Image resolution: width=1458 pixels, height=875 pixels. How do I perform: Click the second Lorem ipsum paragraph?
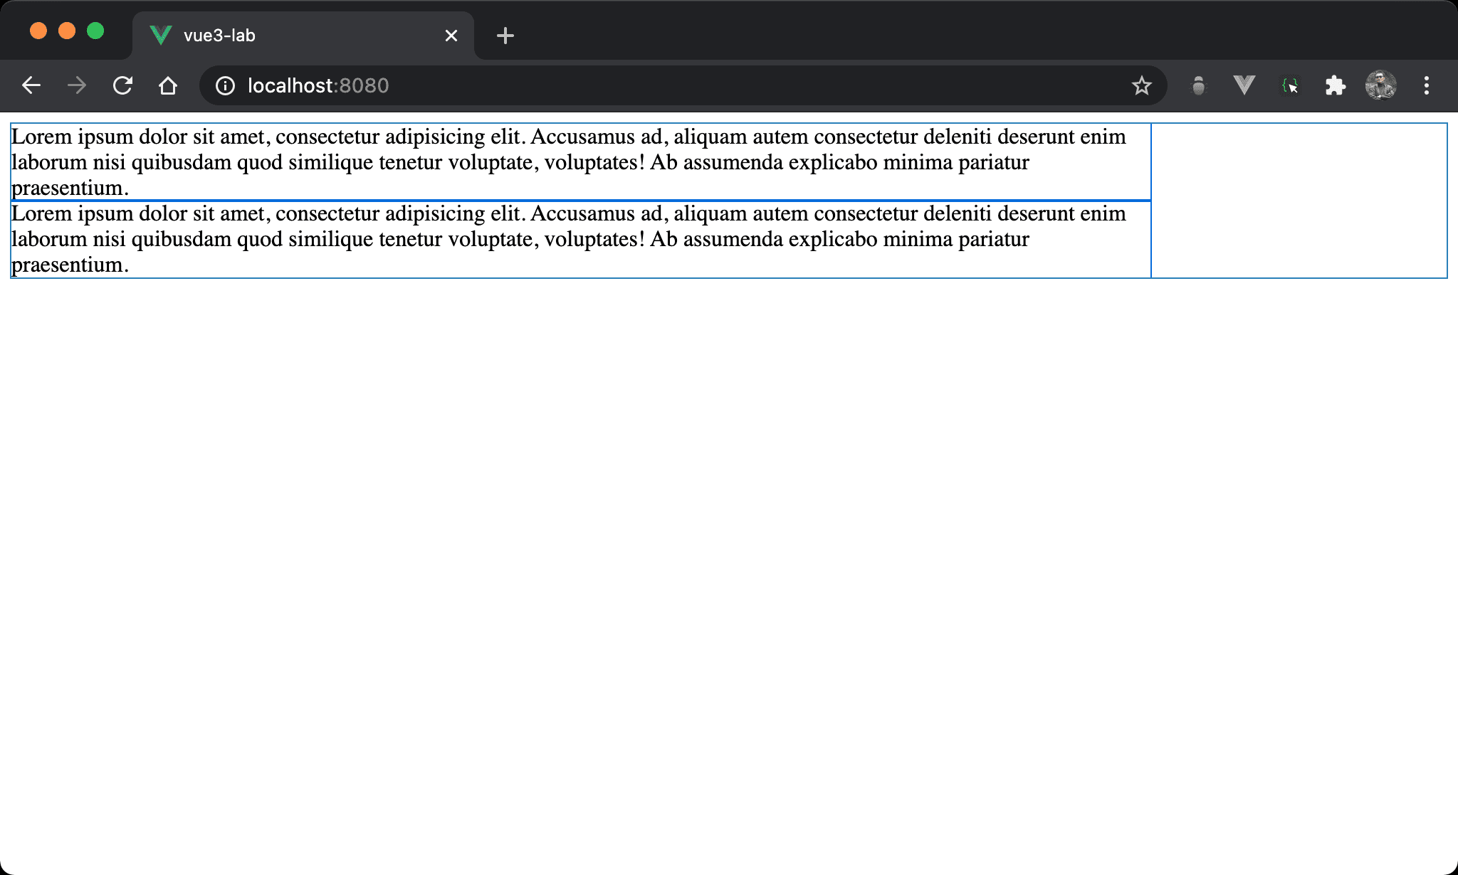[x=570, y=239]
